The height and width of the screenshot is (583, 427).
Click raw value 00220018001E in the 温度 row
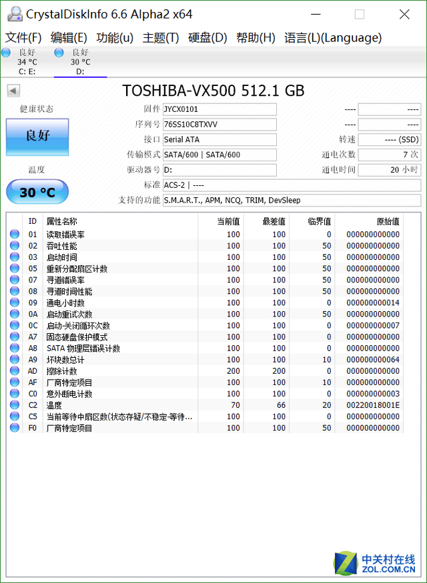click(373, 405)
